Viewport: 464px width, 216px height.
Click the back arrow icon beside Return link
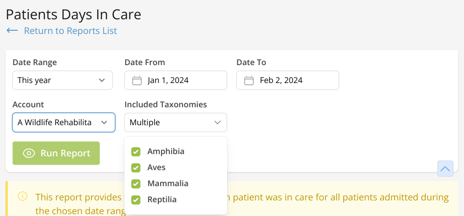[x=12, y=31]
